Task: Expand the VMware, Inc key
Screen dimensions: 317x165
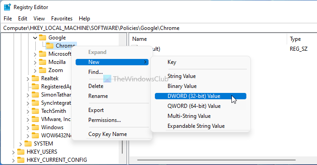Action: [x=28, y=120]
